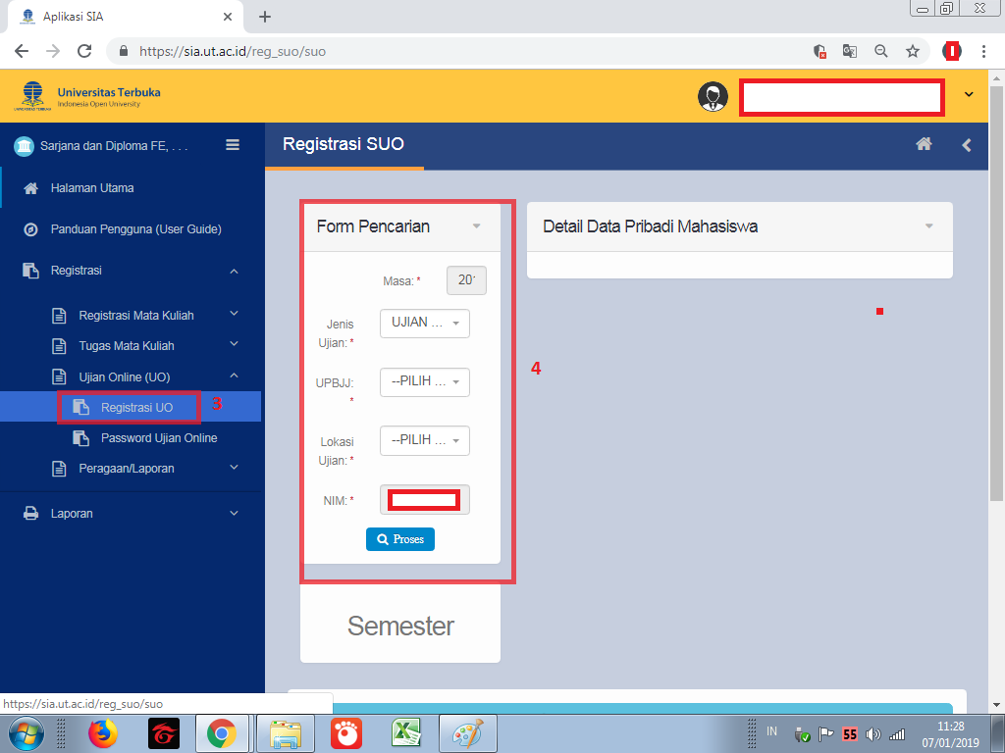Click the address bar URL
Screen dimensions: 1005x753
point(232,51)
